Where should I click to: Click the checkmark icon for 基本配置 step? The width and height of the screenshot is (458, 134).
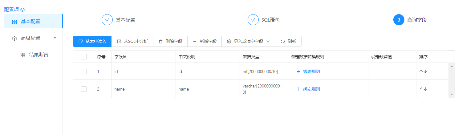coord(107,20)
